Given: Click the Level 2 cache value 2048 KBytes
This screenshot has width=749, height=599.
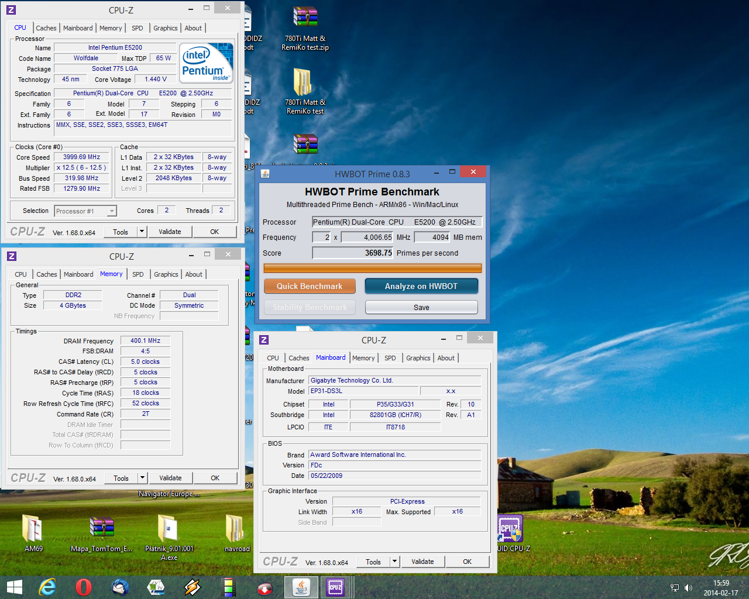Looking at the screenshot, I should [174, 178].
